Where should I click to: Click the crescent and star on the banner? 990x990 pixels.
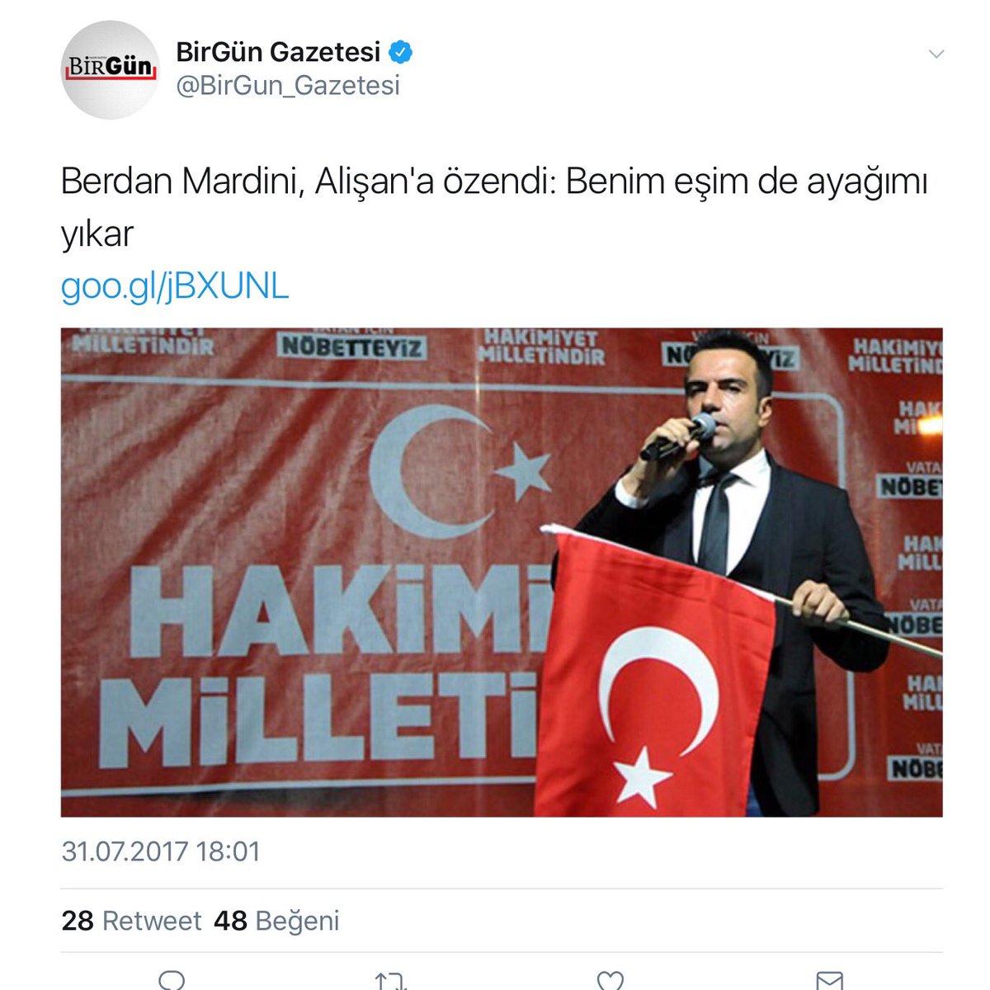(x=456, y=472)
